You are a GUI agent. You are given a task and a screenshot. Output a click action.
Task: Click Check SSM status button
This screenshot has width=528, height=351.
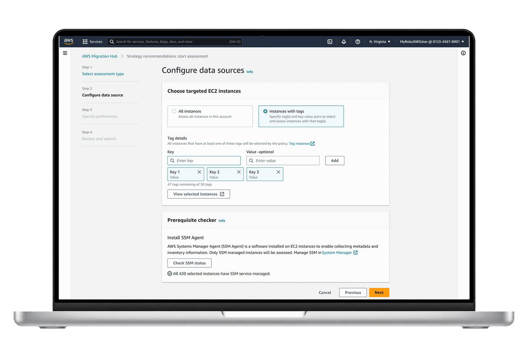click(189, 263)
